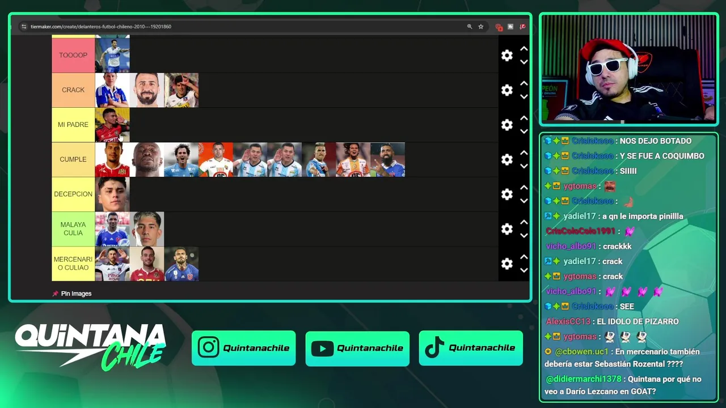Select the red-shirt player in MERCENARIO CULIAO tier
This screenshot has height=408, width=726.
[x=147, y=263]
